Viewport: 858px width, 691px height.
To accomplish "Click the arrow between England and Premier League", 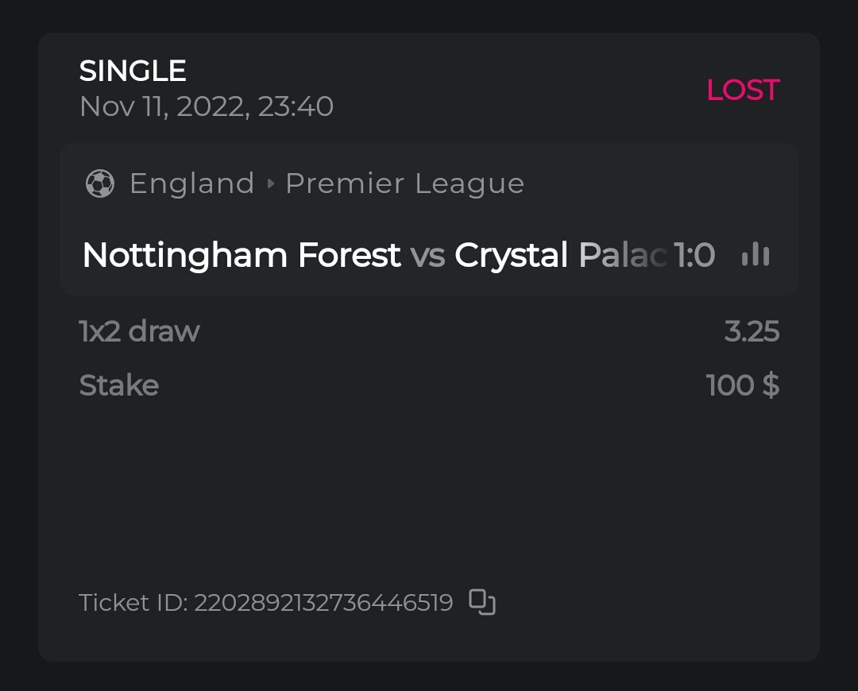I will (x=270, y=184).
